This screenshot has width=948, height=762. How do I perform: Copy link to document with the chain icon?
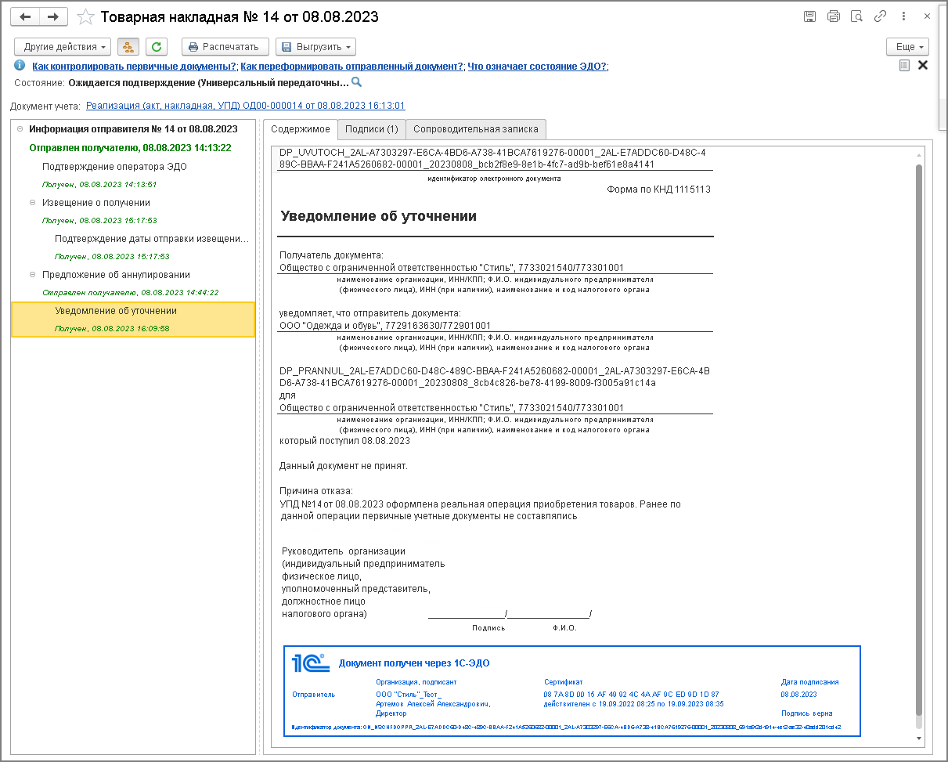coord(881,16)
